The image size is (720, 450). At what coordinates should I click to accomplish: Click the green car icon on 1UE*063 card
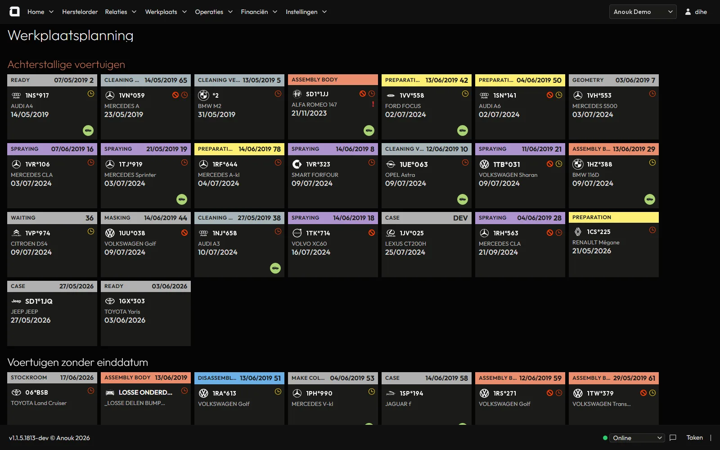[x=463, y=199]
